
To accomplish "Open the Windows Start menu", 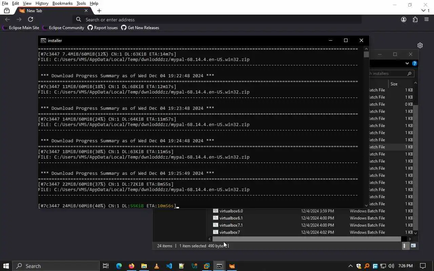I will pyautogui.click(x=6, y=266).
